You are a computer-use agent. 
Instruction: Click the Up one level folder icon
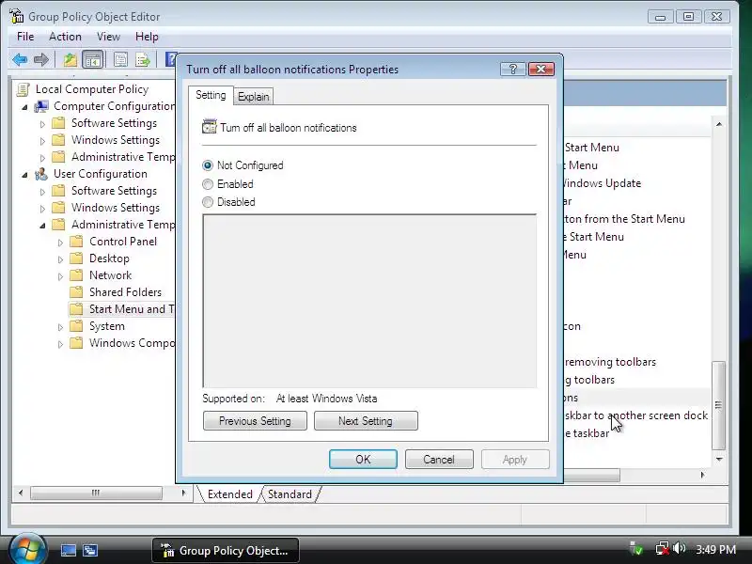click(x=70, y=60)
